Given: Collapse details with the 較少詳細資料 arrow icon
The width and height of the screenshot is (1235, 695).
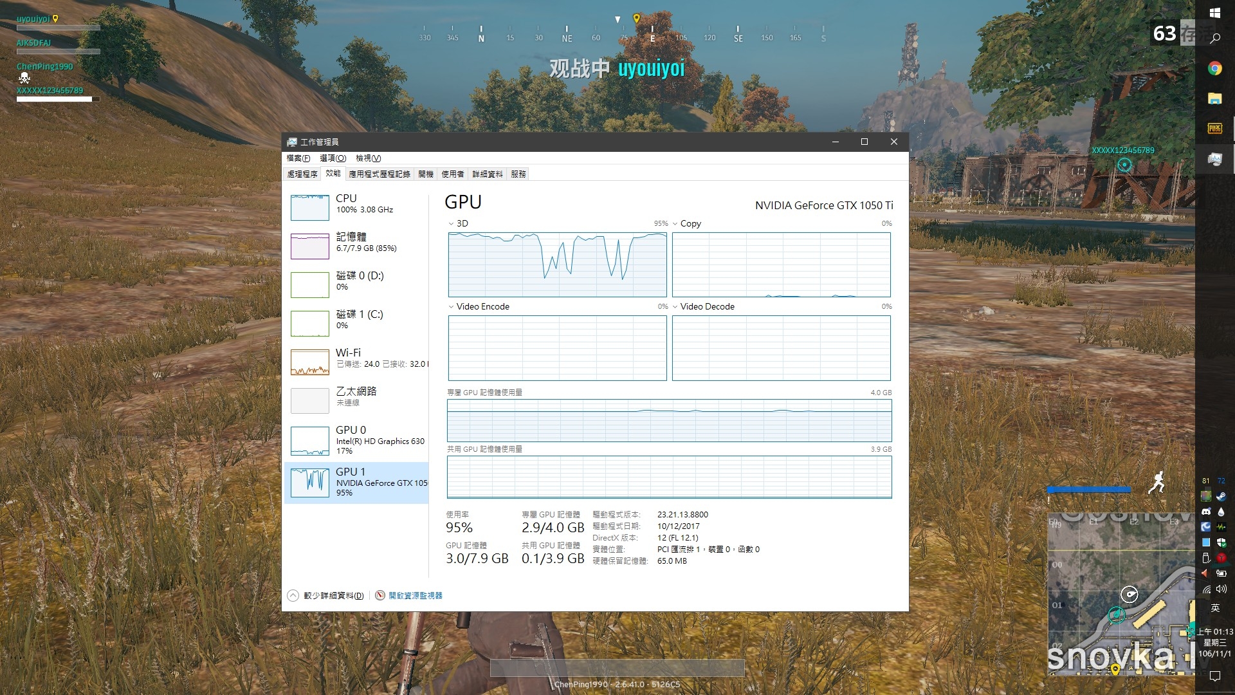Looking at the screenshot, I should click(293, 595).
